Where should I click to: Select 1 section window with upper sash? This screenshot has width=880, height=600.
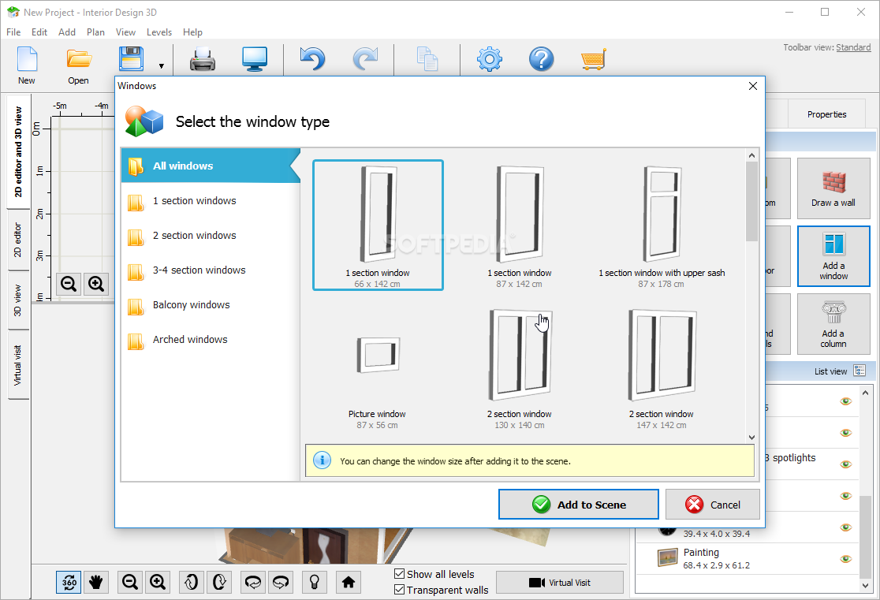point(662,225)
